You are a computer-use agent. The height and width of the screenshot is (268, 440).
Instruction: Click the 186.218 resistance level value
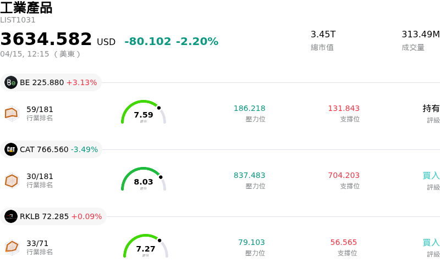pyautogui.click(x=249, y=108)
